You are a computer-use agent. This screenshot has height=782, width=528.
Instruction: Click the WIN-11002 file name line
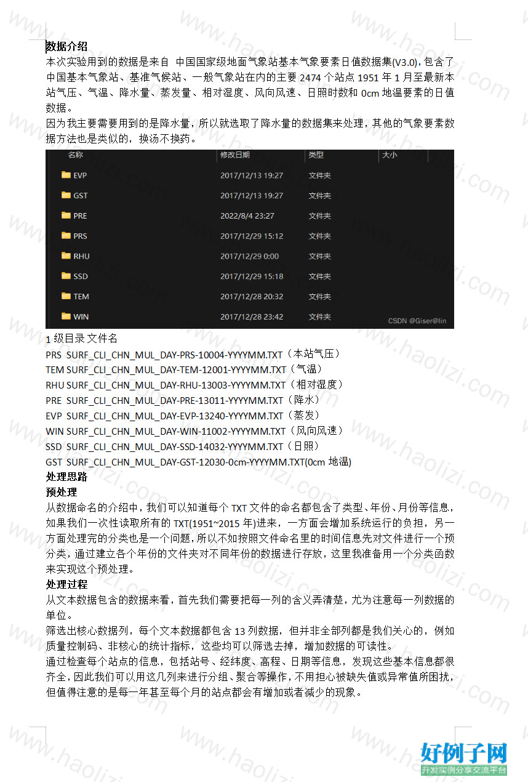[x=194, y=431]
